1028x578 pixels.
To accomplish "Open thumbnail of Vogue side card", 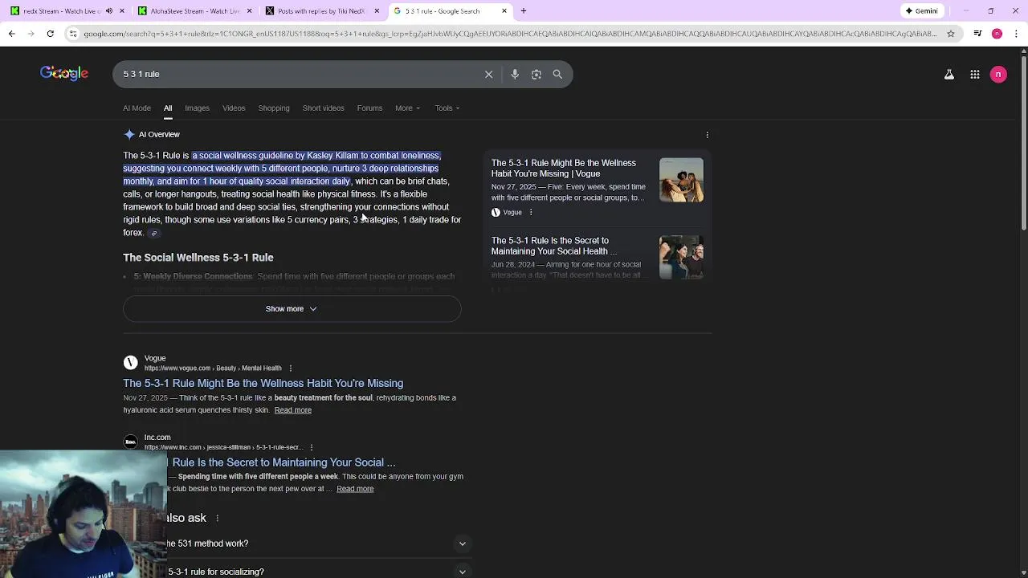I will coord(681,180).
